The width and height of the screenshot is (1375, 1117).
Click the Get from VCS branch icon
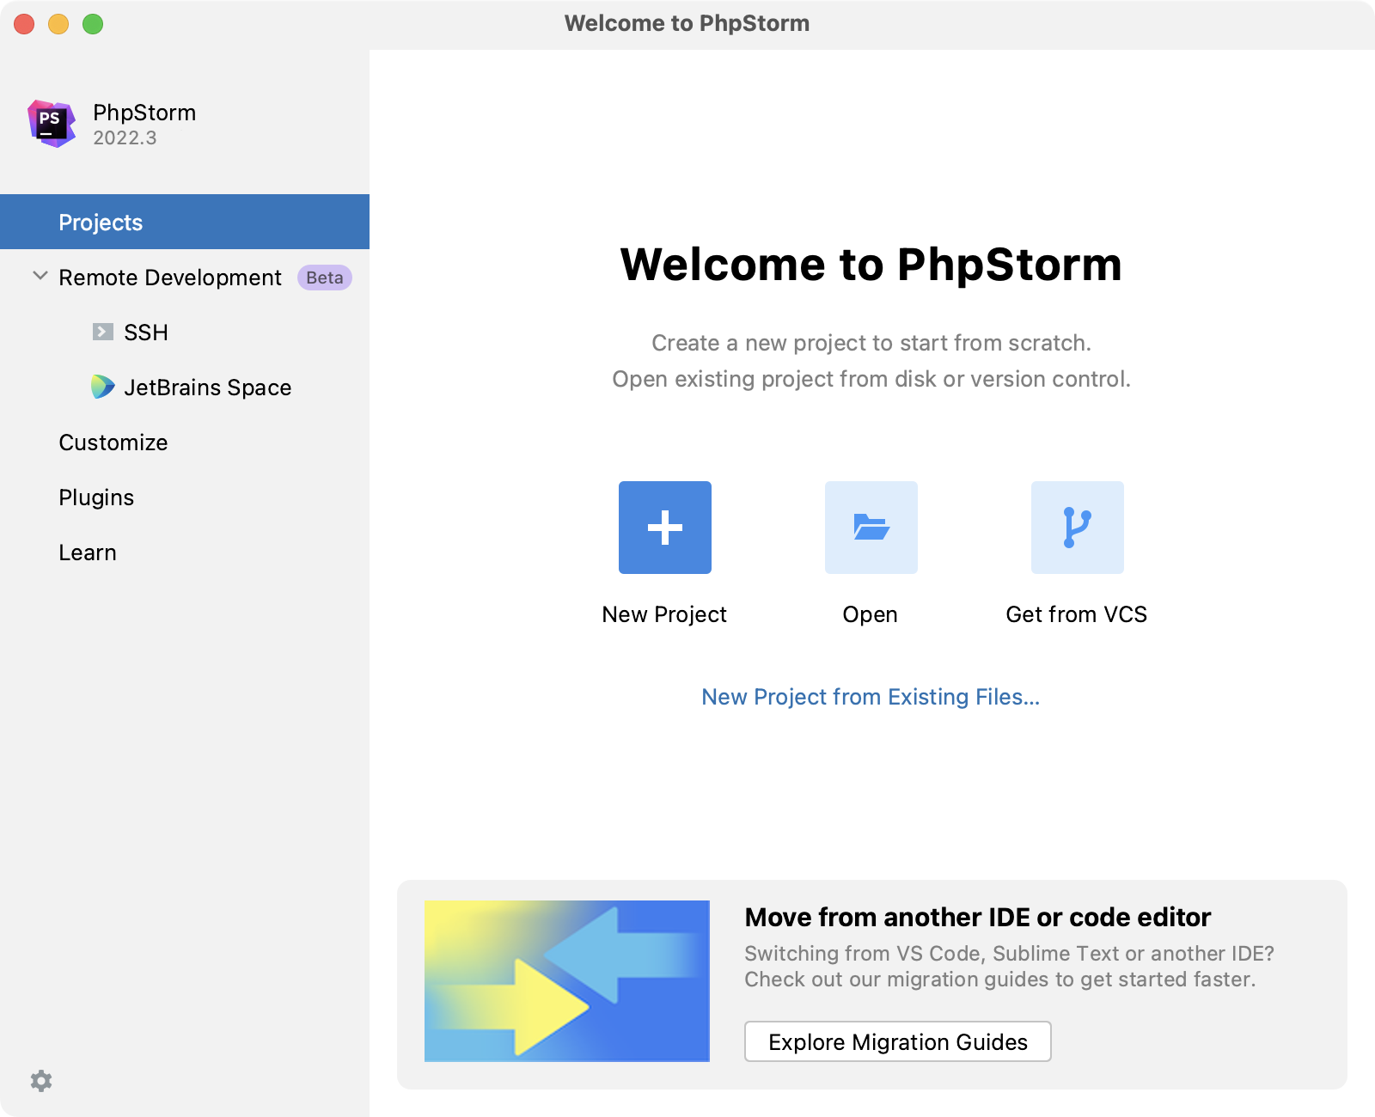tap(1078, 528)
